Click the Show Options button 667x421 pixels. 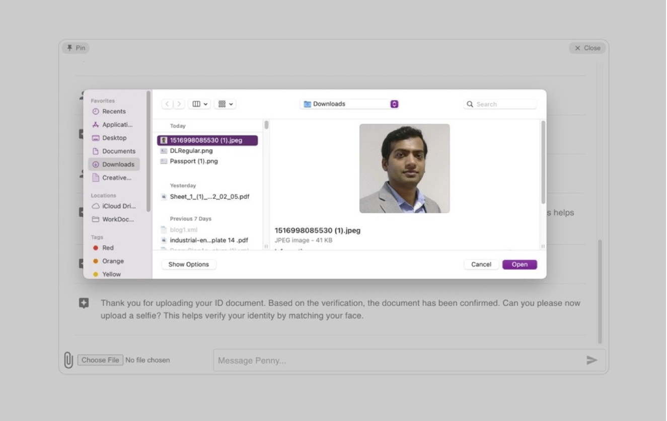point(189,265)
